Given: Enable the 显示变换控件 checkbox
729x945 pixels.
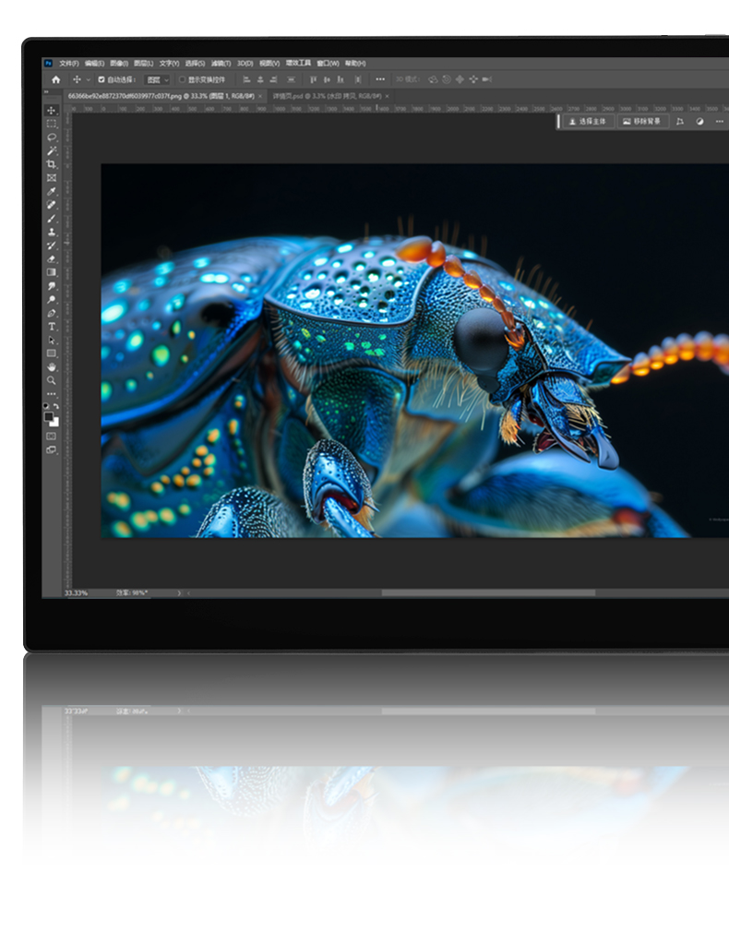Looking at the screenshot, I should pos(182,79).
